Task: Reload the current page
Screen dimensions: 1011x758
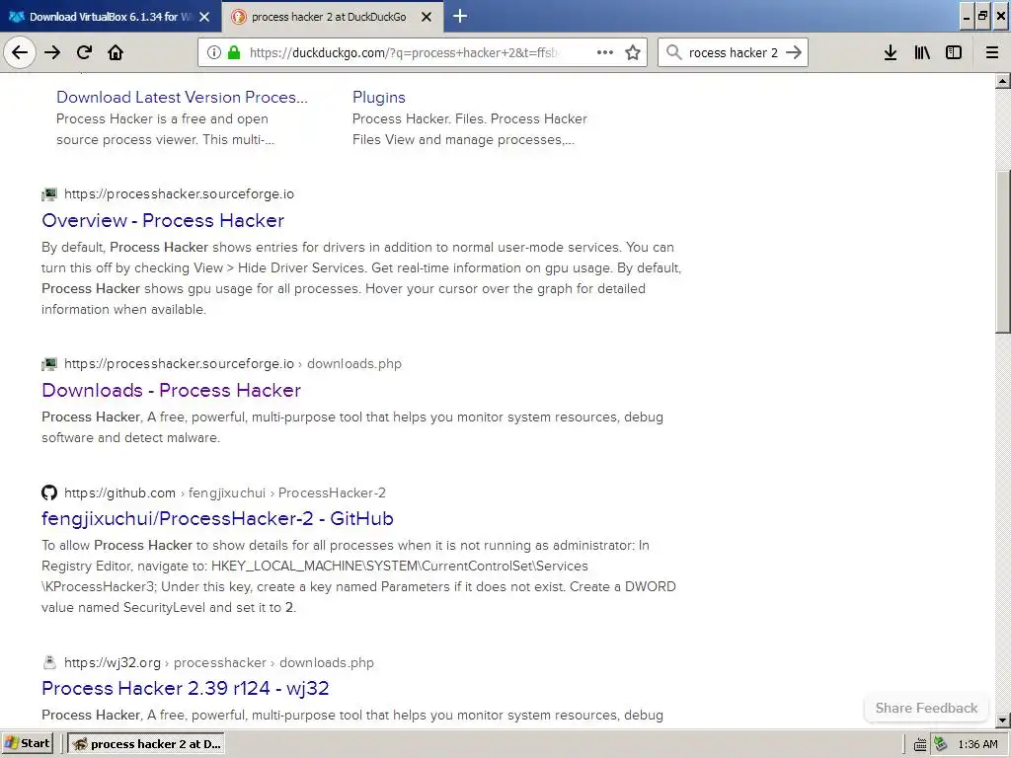Action: [85, 52]
